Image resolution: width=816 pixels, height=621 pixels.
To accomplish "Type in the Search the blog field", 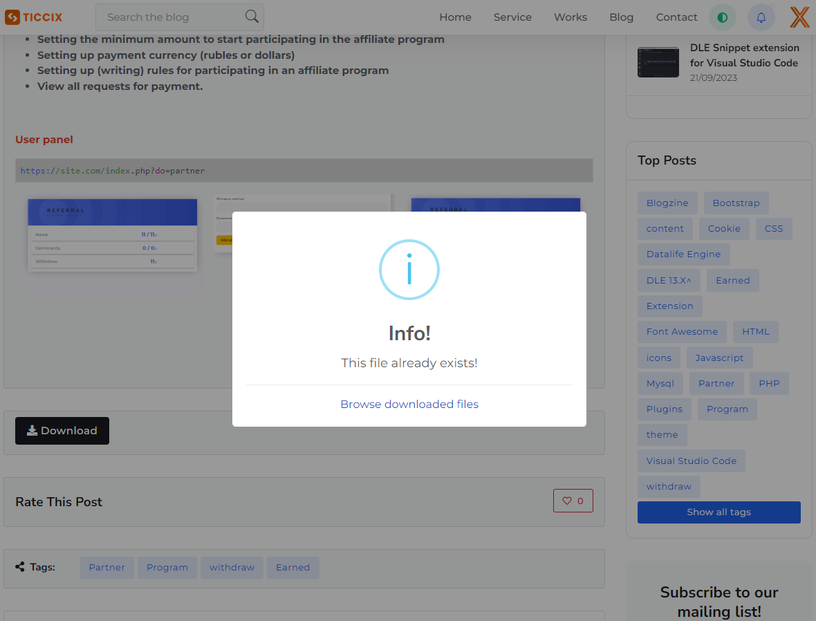I will pyautogui.click(x=173, y=17).
